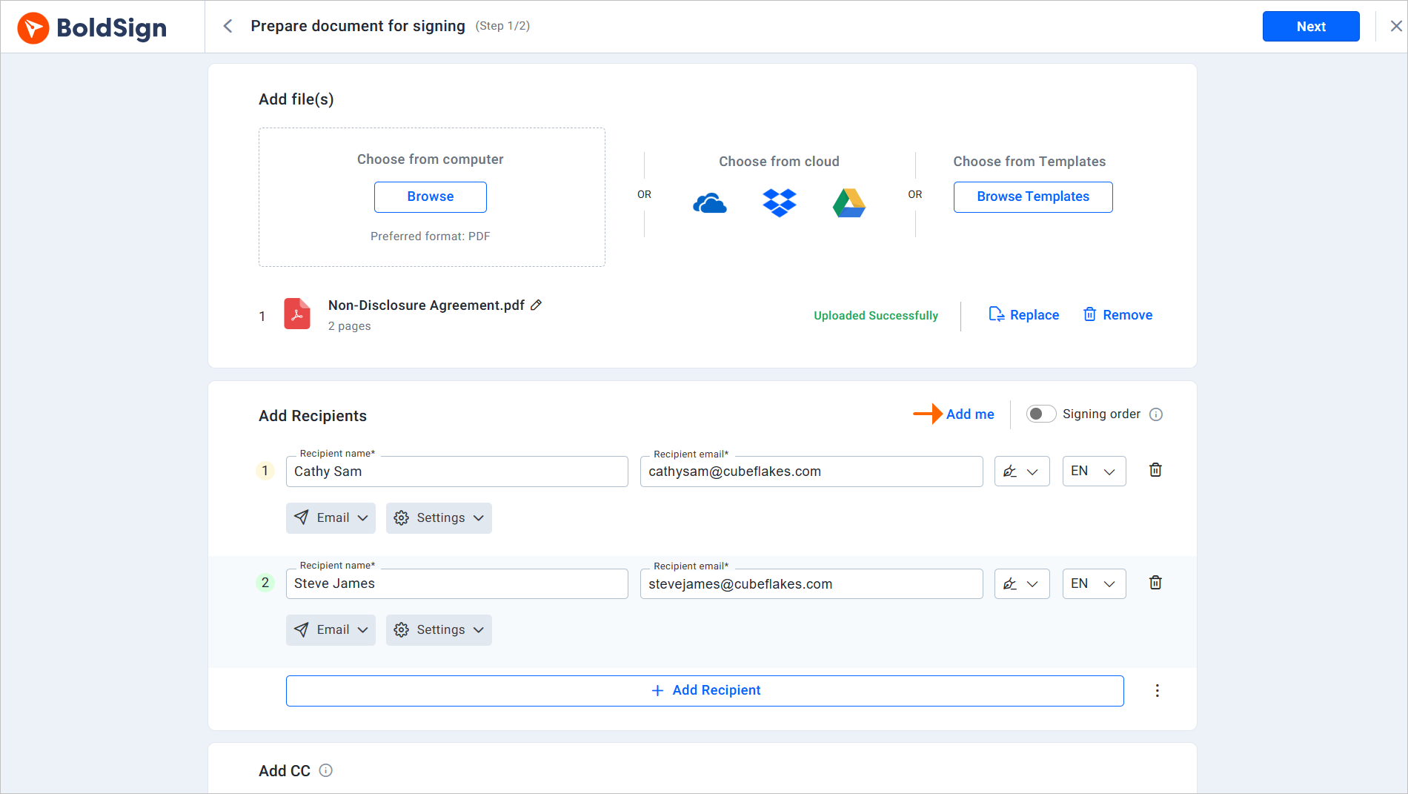The image size is (1408, 794).
Task: Click Add Recipient button
Action: point(705,691)
